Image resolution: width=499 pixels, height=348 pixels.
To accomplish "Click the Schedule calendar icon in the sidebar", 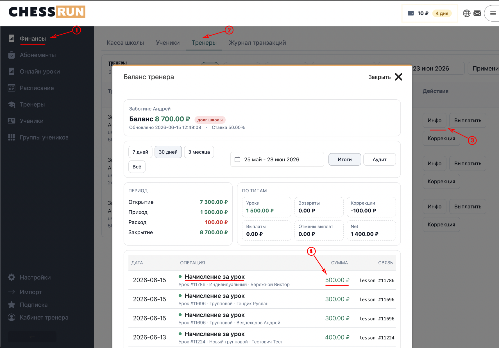I will (x=12, y=88).
